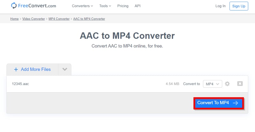The height and width of the screenshot is (132, 255).
Task: Click the FreeConvert logo icon
Action: tap(14, 6)
